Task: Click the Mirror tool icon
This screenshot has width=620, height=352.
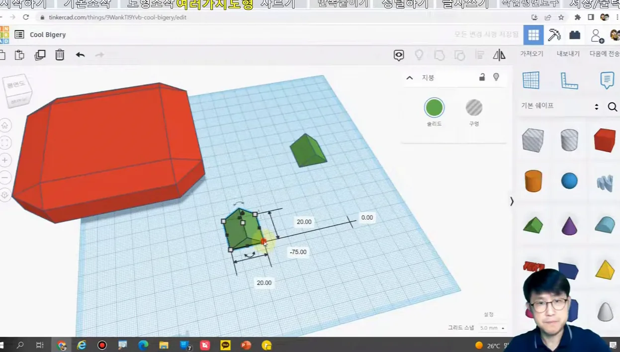Action: (499, 55)
